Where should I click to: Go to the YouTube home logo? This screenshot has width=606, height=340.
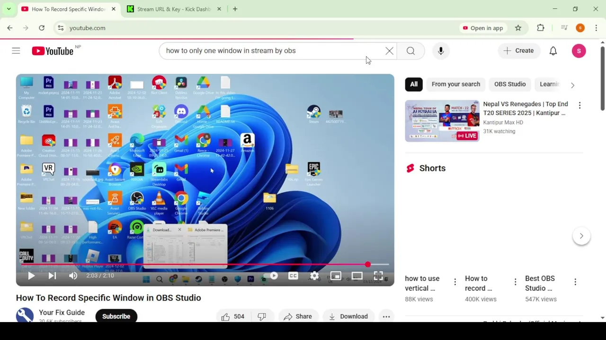[x=53, y=51]
